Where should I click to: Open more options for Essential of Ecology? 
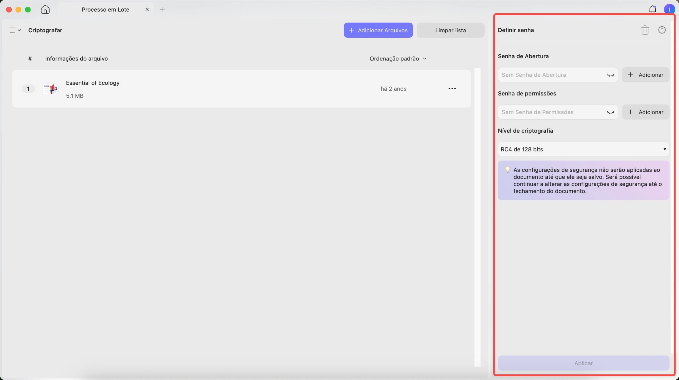(x=452, y=89)
